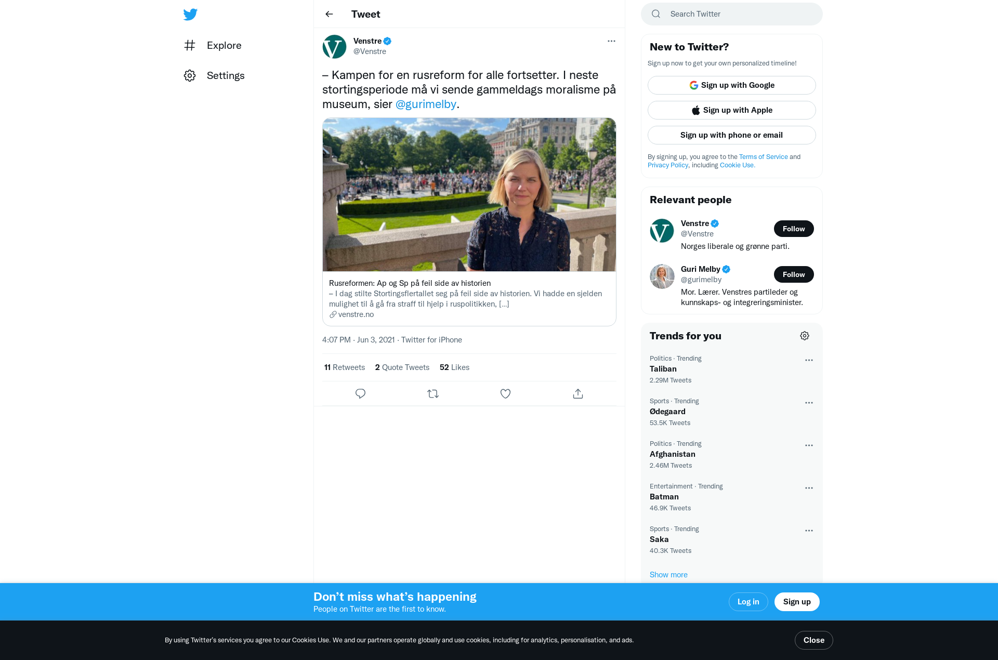Open the tweet timestamp link

point(359,340)
